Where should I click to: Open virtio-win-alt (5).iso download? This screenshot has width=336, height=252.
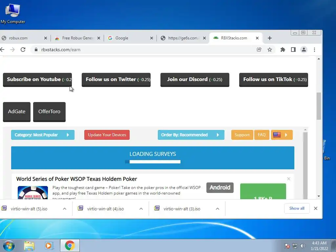(29, 209)
